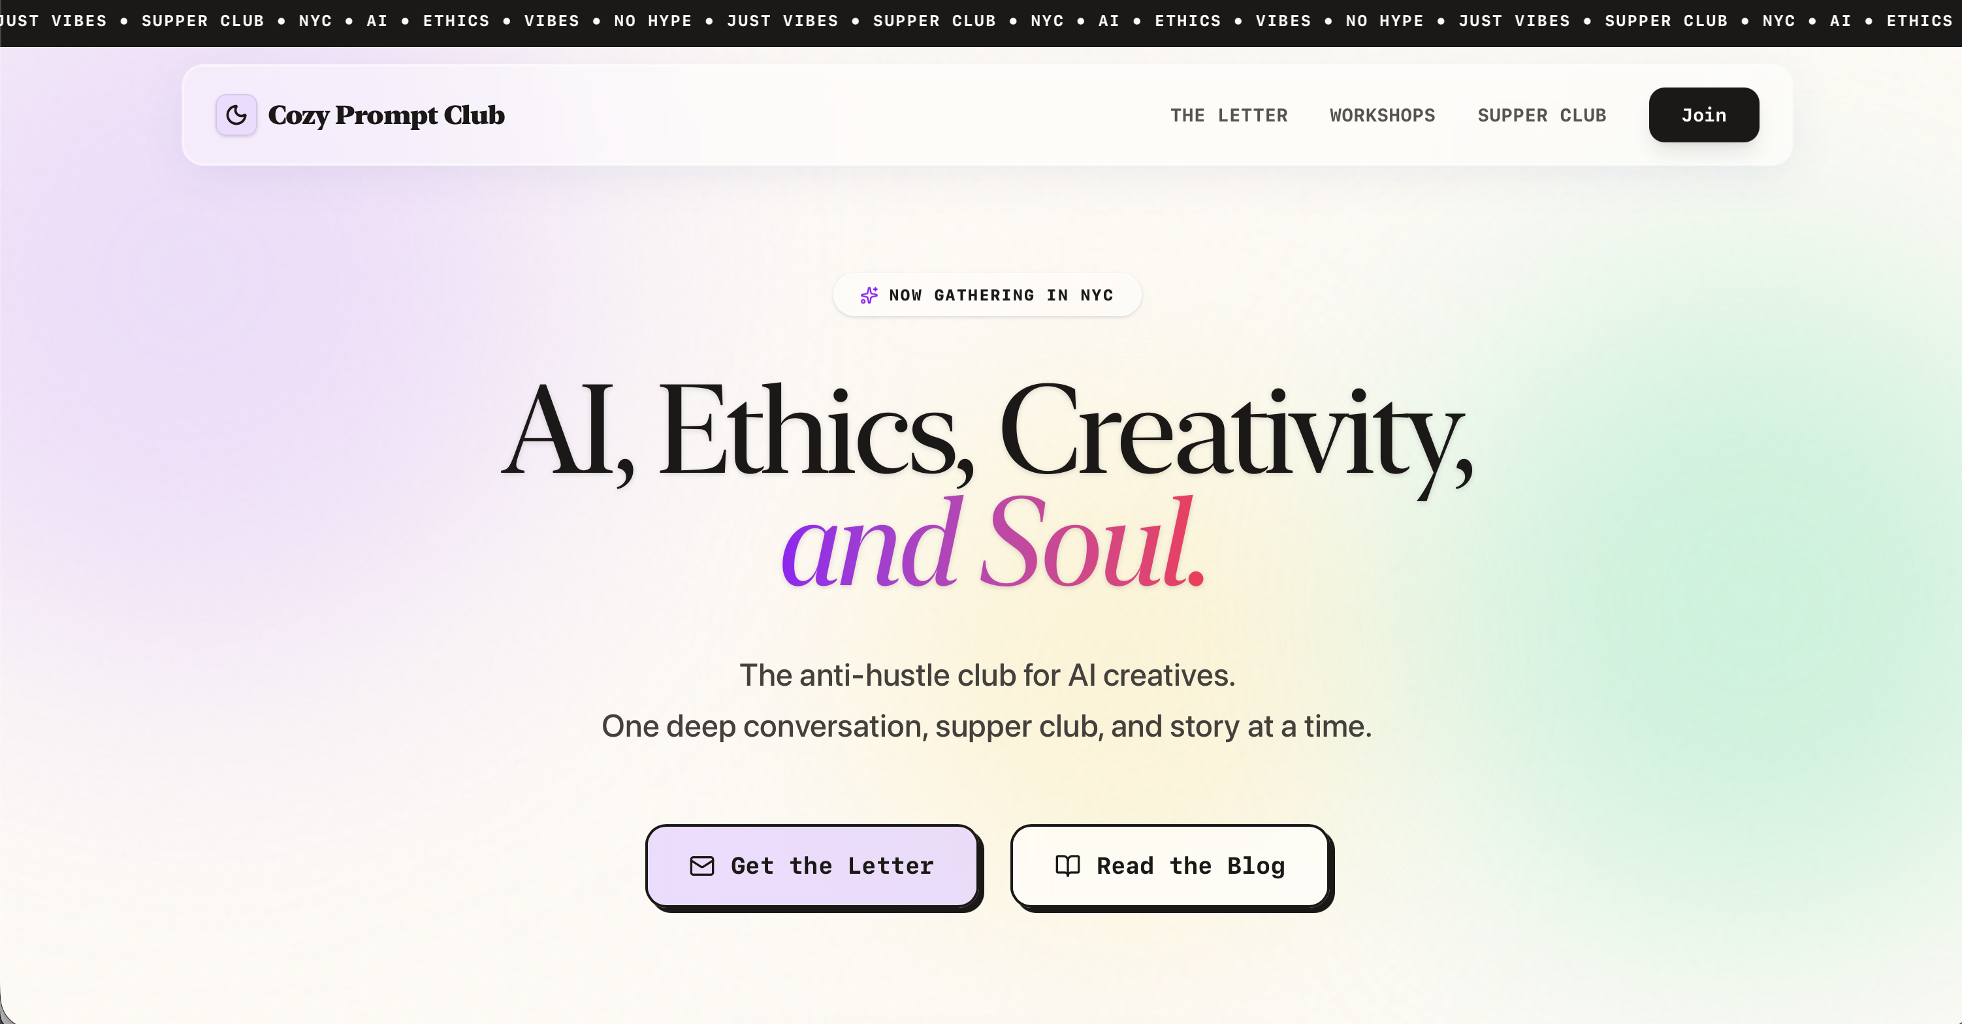Click the Cozy Prompt Club brand name
Image resolution: width=1962 pixels, height=1024 pixels.
click(386, 115)
